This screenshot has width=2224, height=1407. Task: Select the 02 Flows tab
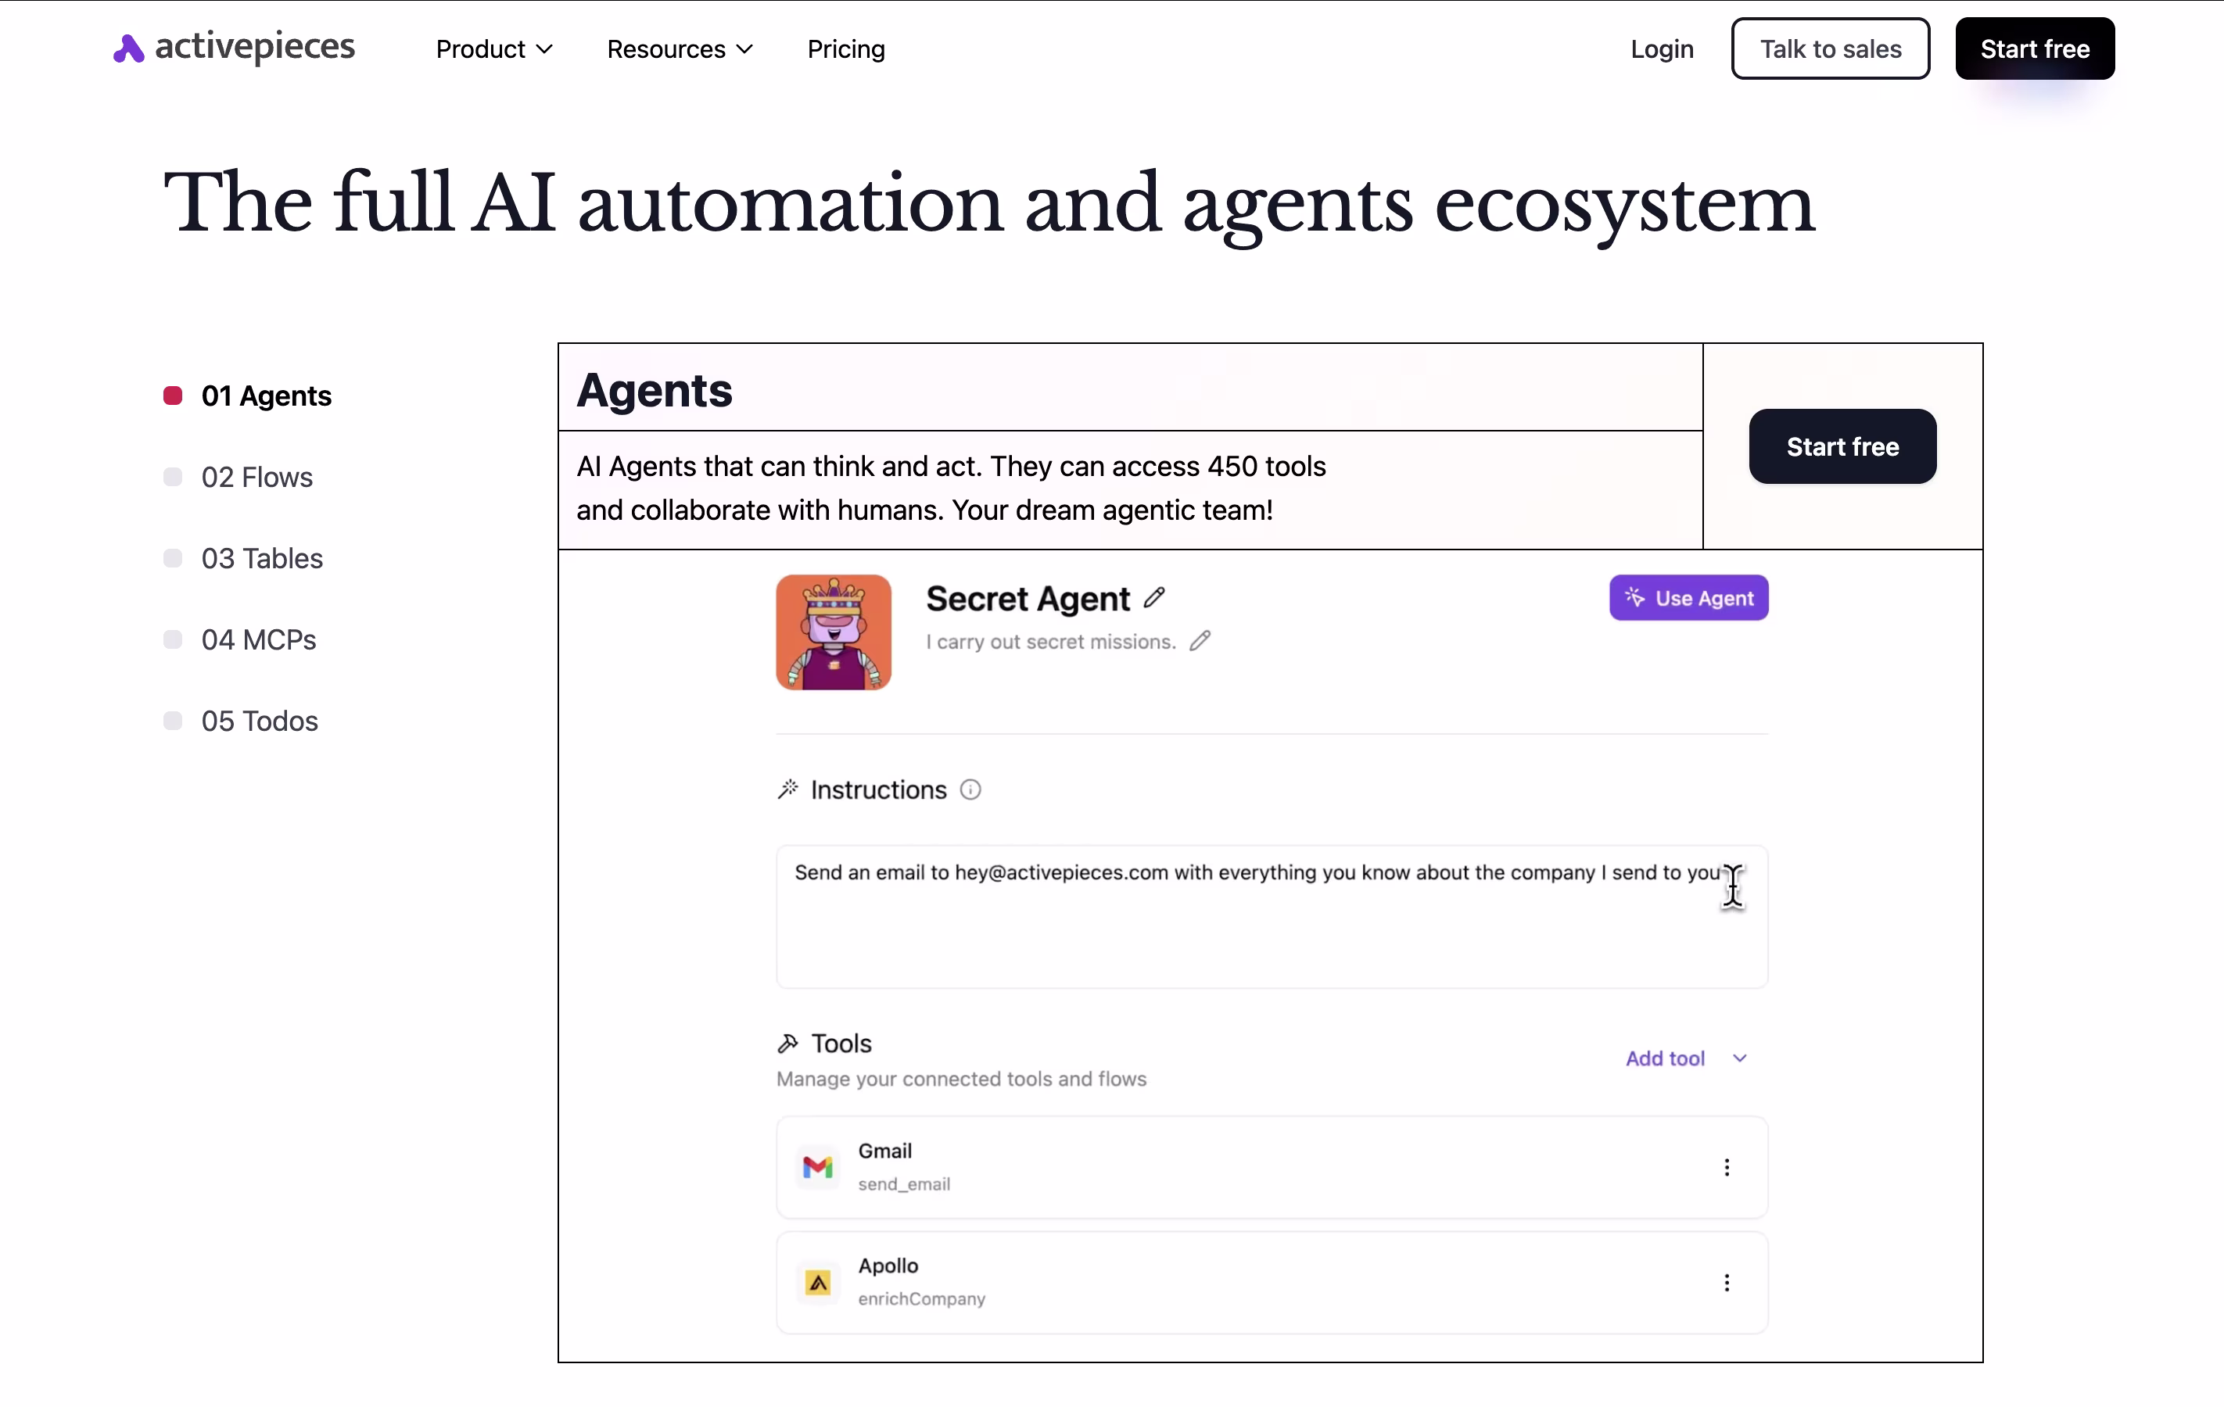tap(256, 478)
